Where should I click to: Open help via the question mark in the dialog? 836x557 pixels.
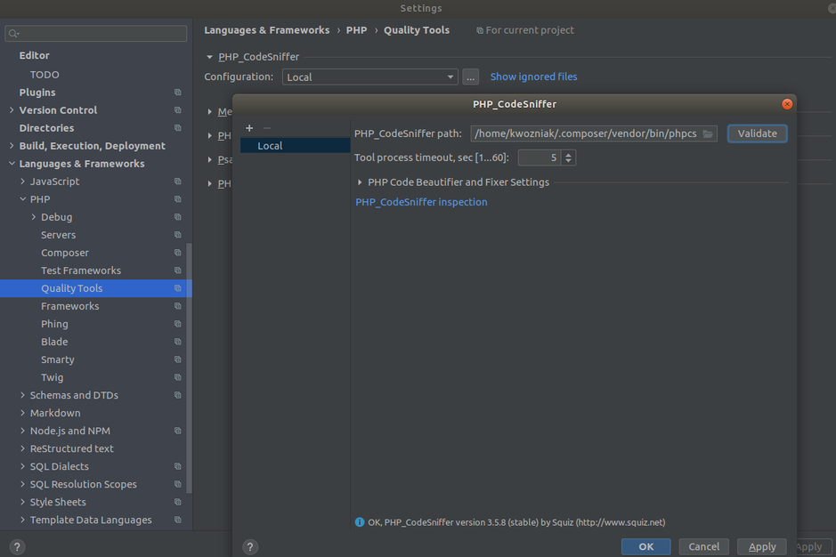(x=249, y=546)
